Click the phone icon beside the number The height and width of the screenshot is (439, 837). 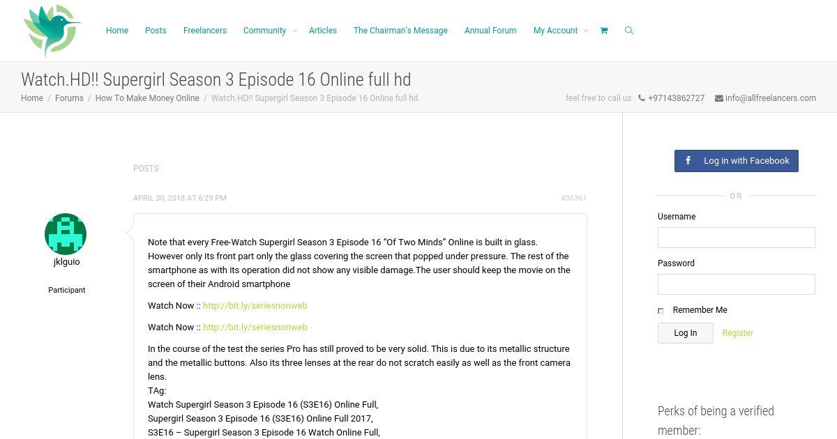point(642,98)
